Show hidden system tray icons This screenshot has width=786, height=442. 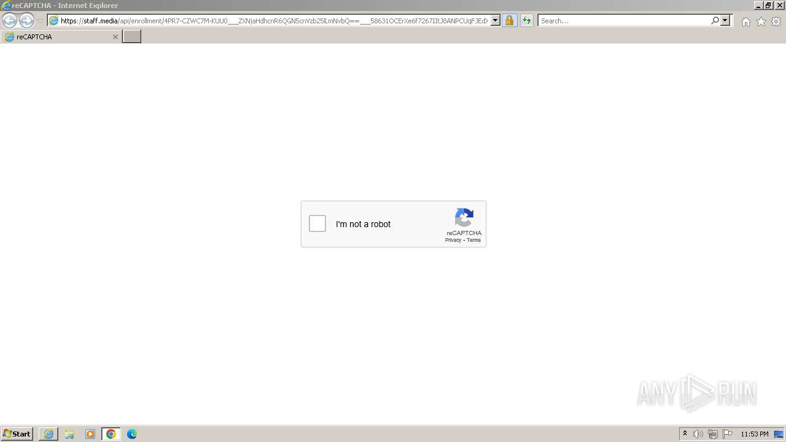tap(685, 434)
